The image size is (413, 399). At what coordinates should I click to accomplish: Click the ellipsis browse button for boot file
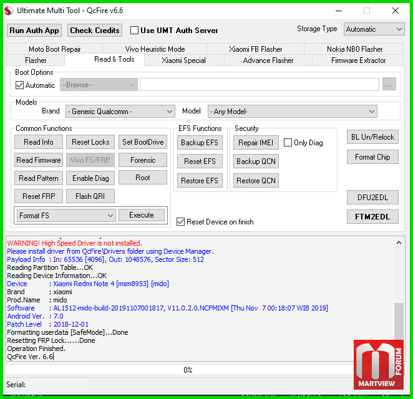[x=389, y=84]
